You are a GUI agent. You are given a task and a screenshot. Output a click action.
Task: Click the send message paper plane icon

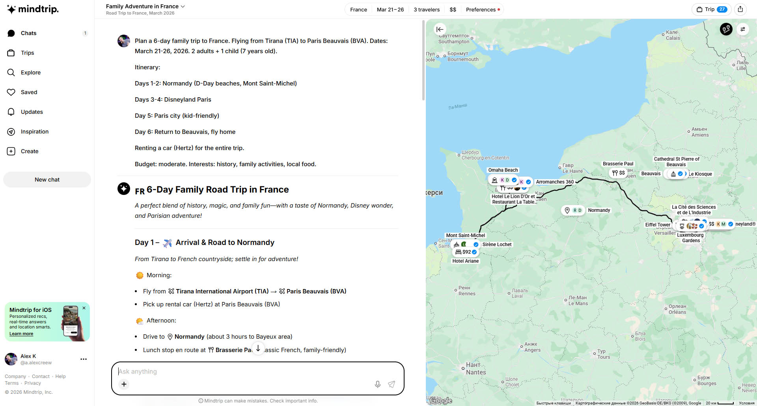392,384
